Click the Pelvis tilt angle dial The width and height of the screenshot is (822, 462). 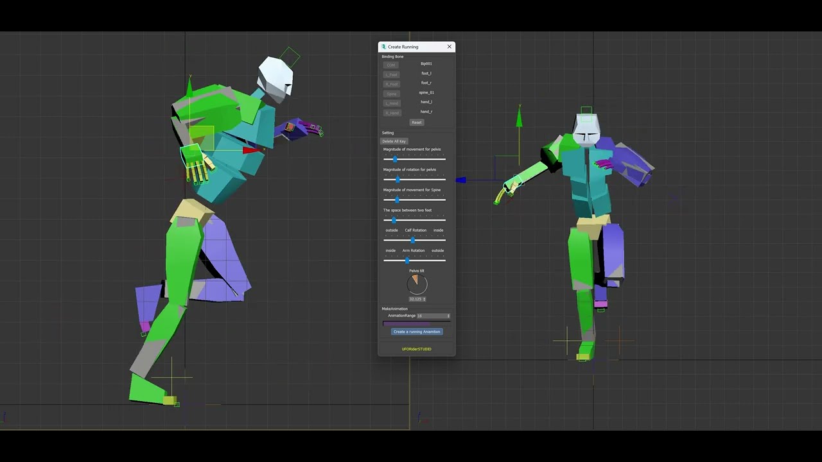click(417, 284)
